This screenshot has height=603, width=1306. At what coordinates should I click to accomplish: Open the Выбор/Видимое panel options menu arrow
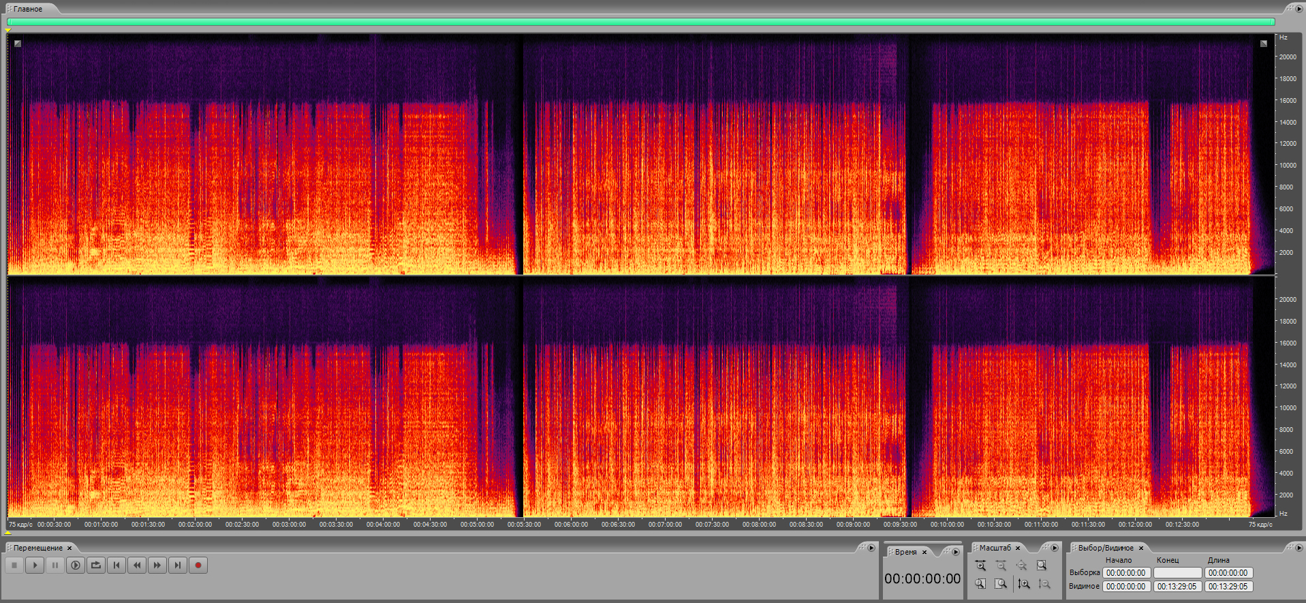click(x=1299, y=548)
